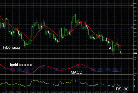Click the RSI lower level marker on right axis
The image size is (138, 93).
click(x=134, y=86)
